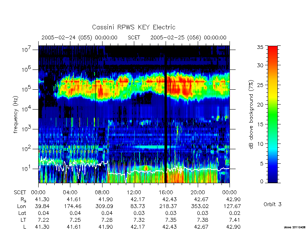306x229 pixels.
Task: Click the 'LT' row label
Action: point(23,220)
